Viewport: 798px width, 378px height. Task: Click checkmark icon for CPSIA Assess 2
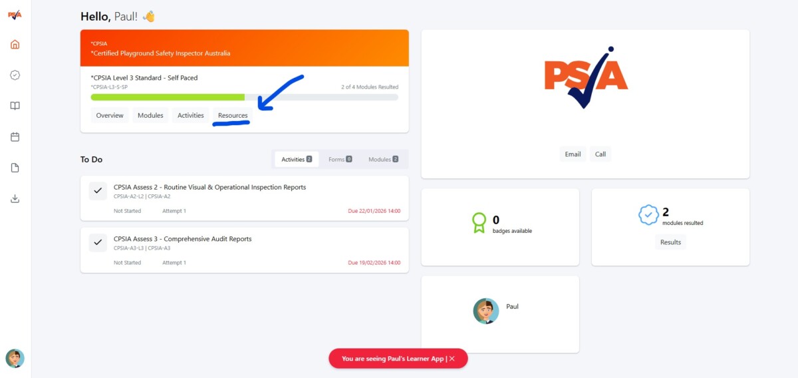point(98,191)
